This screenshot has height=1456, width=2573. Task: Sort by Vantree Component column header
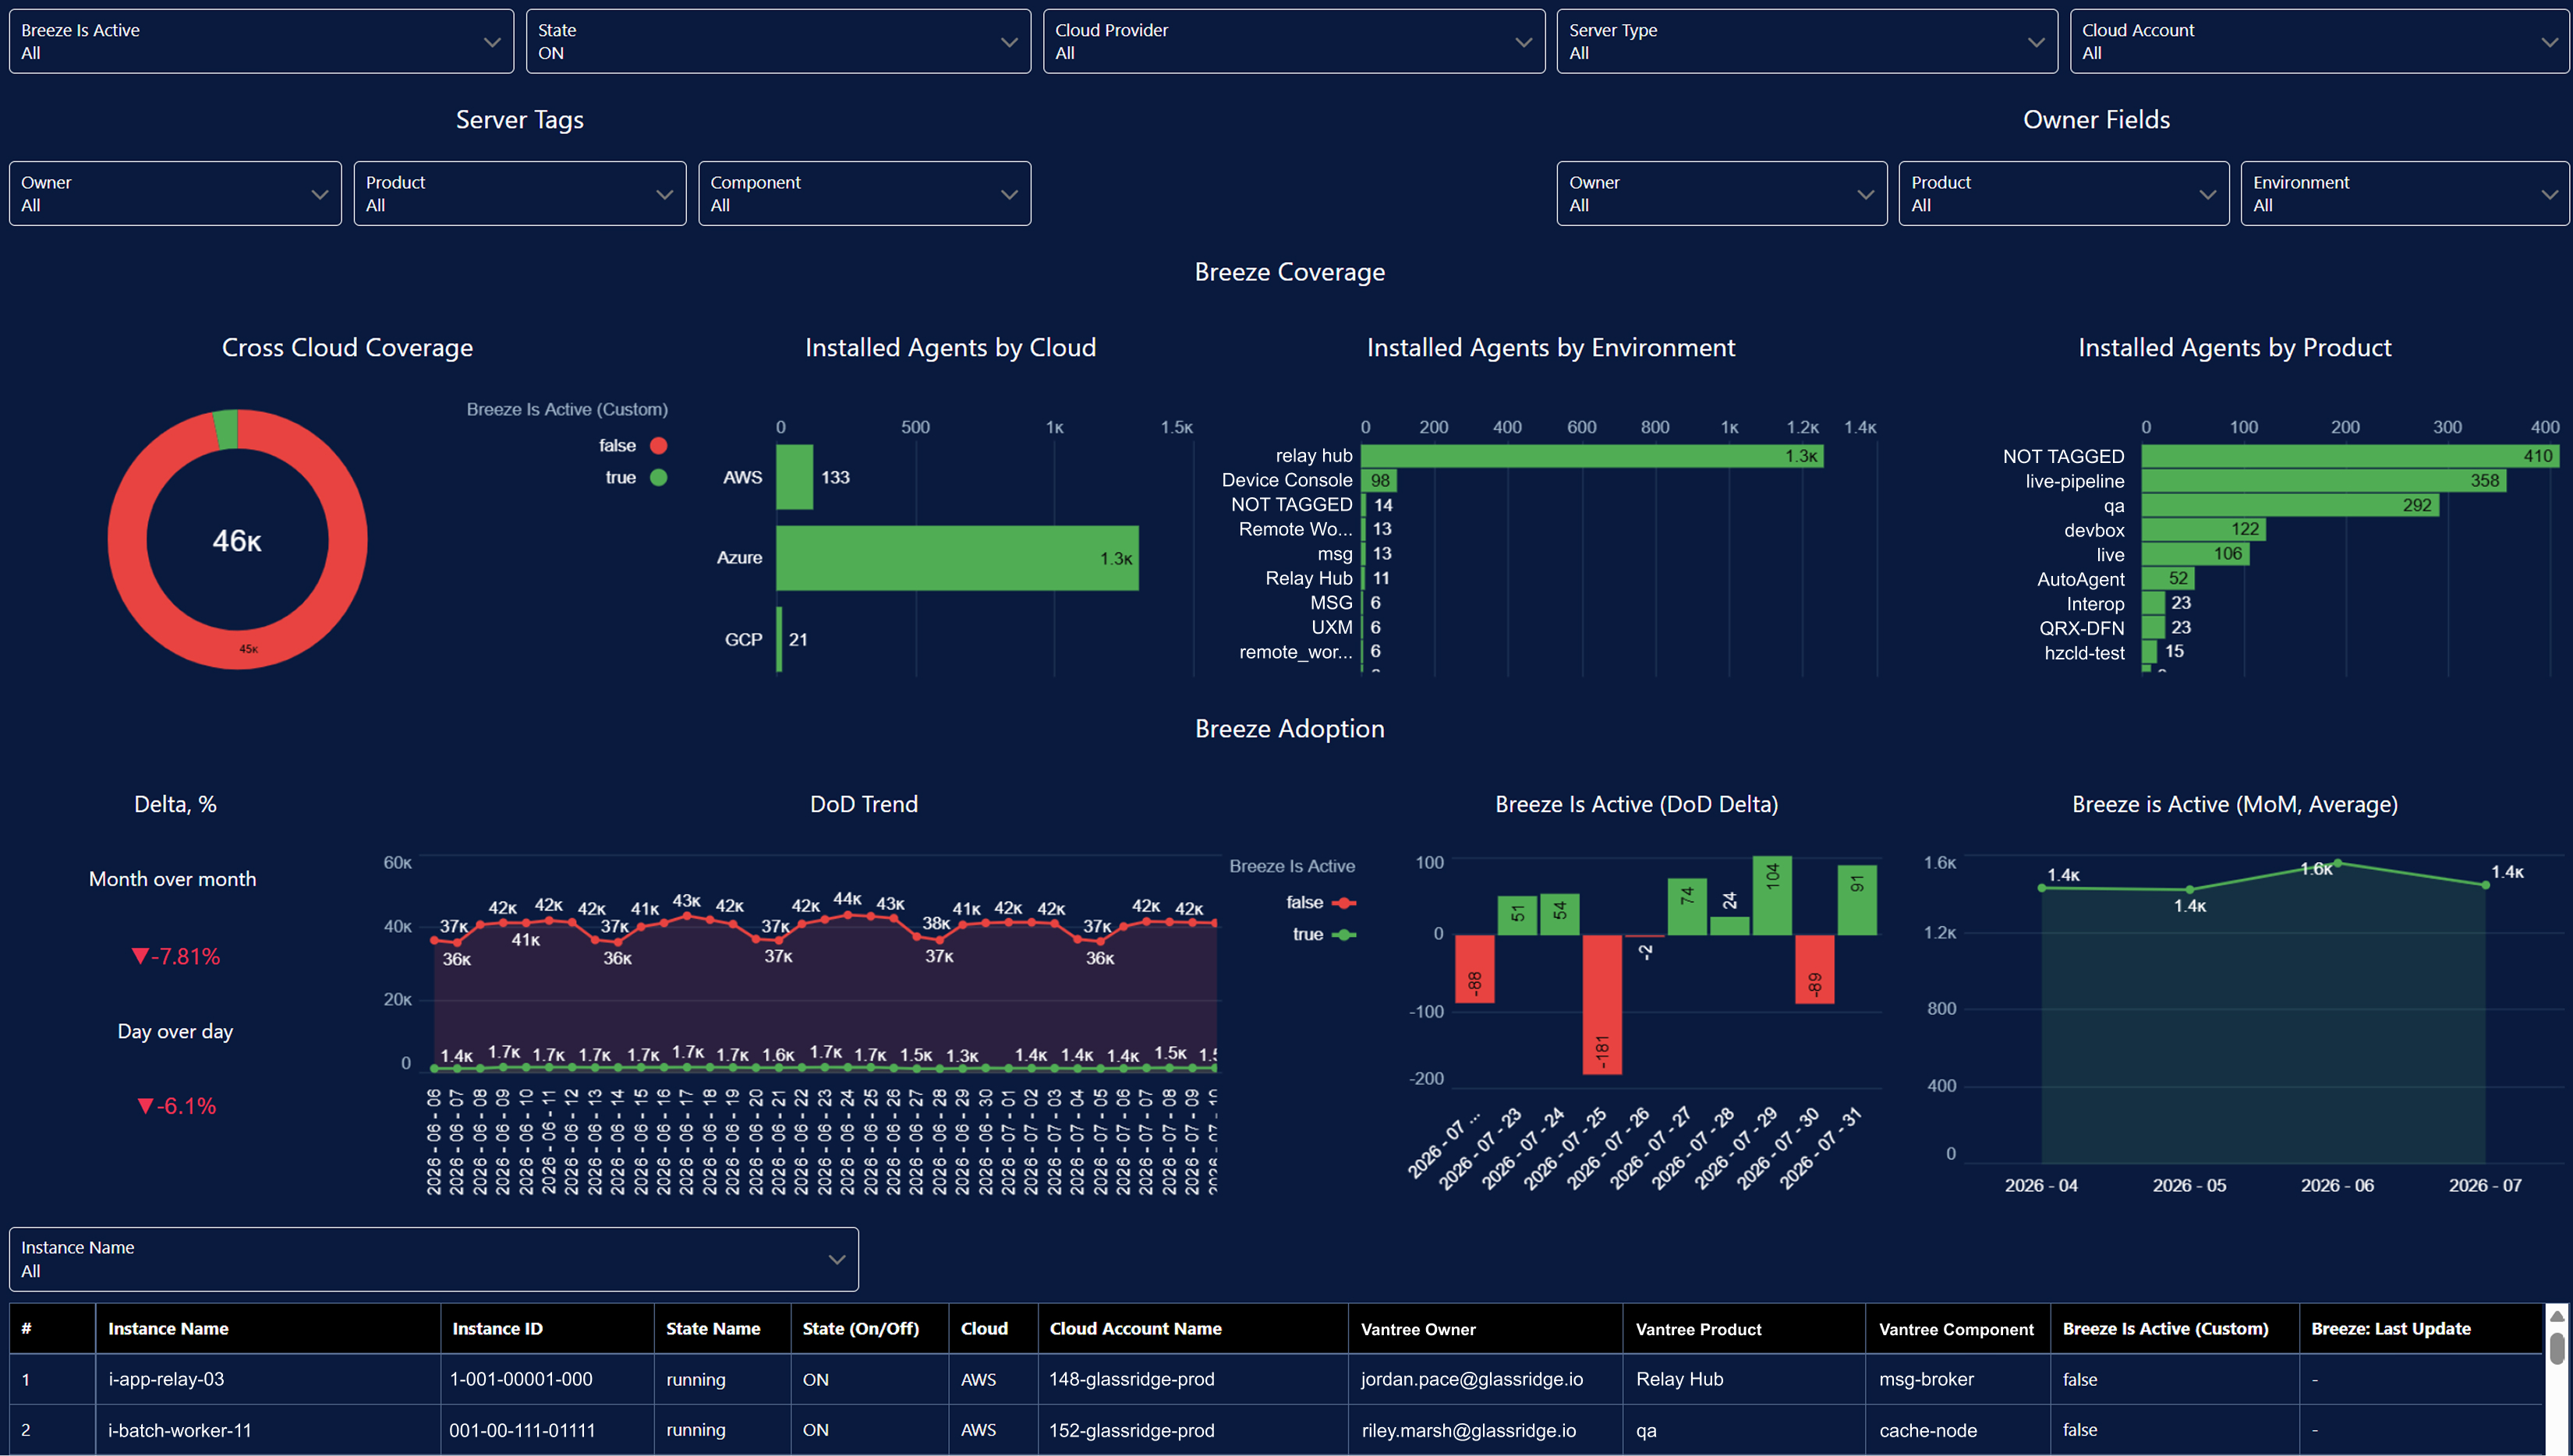click(1958, 1329)
